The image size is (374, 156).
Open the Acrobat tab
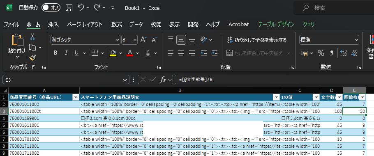click(239, 24)
